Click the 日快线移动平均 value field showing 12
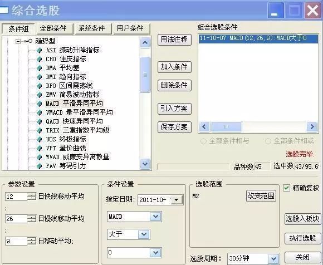Screen dimensions: 323x265 coord(16,197)
